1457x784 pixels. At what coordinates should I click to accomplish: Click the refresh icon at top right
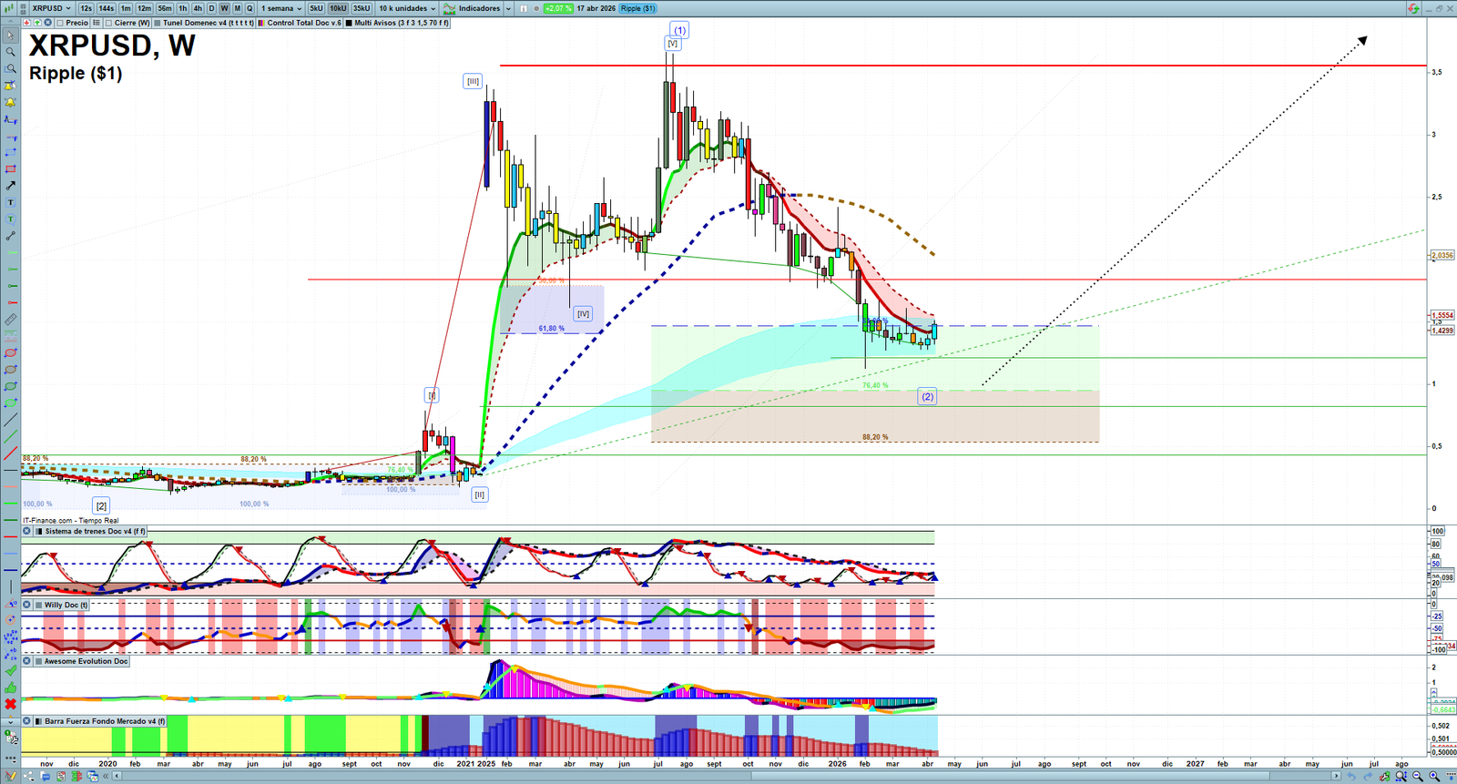point(1413,8)
